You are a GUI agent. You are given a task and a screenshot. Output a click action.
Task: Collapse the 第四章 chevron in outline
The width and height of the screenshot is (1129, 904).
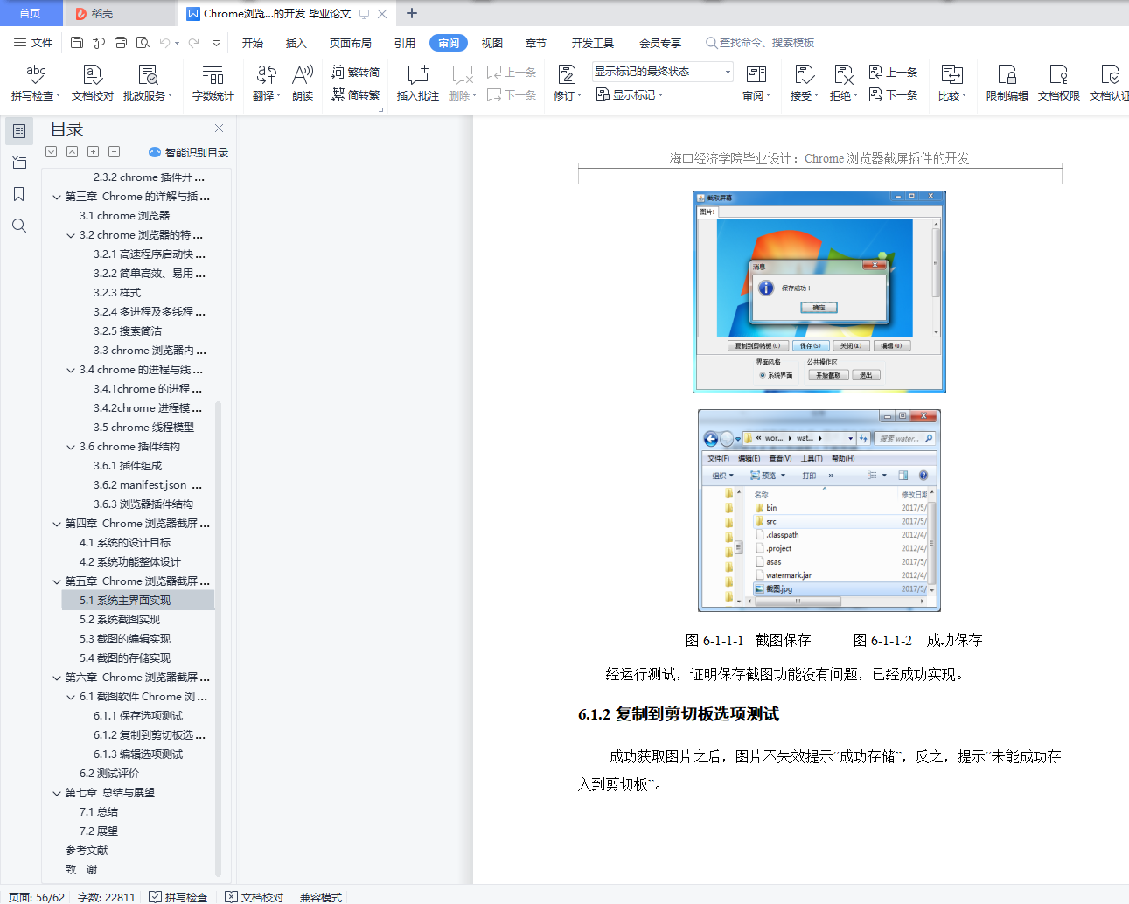click(x=57, y=524)
